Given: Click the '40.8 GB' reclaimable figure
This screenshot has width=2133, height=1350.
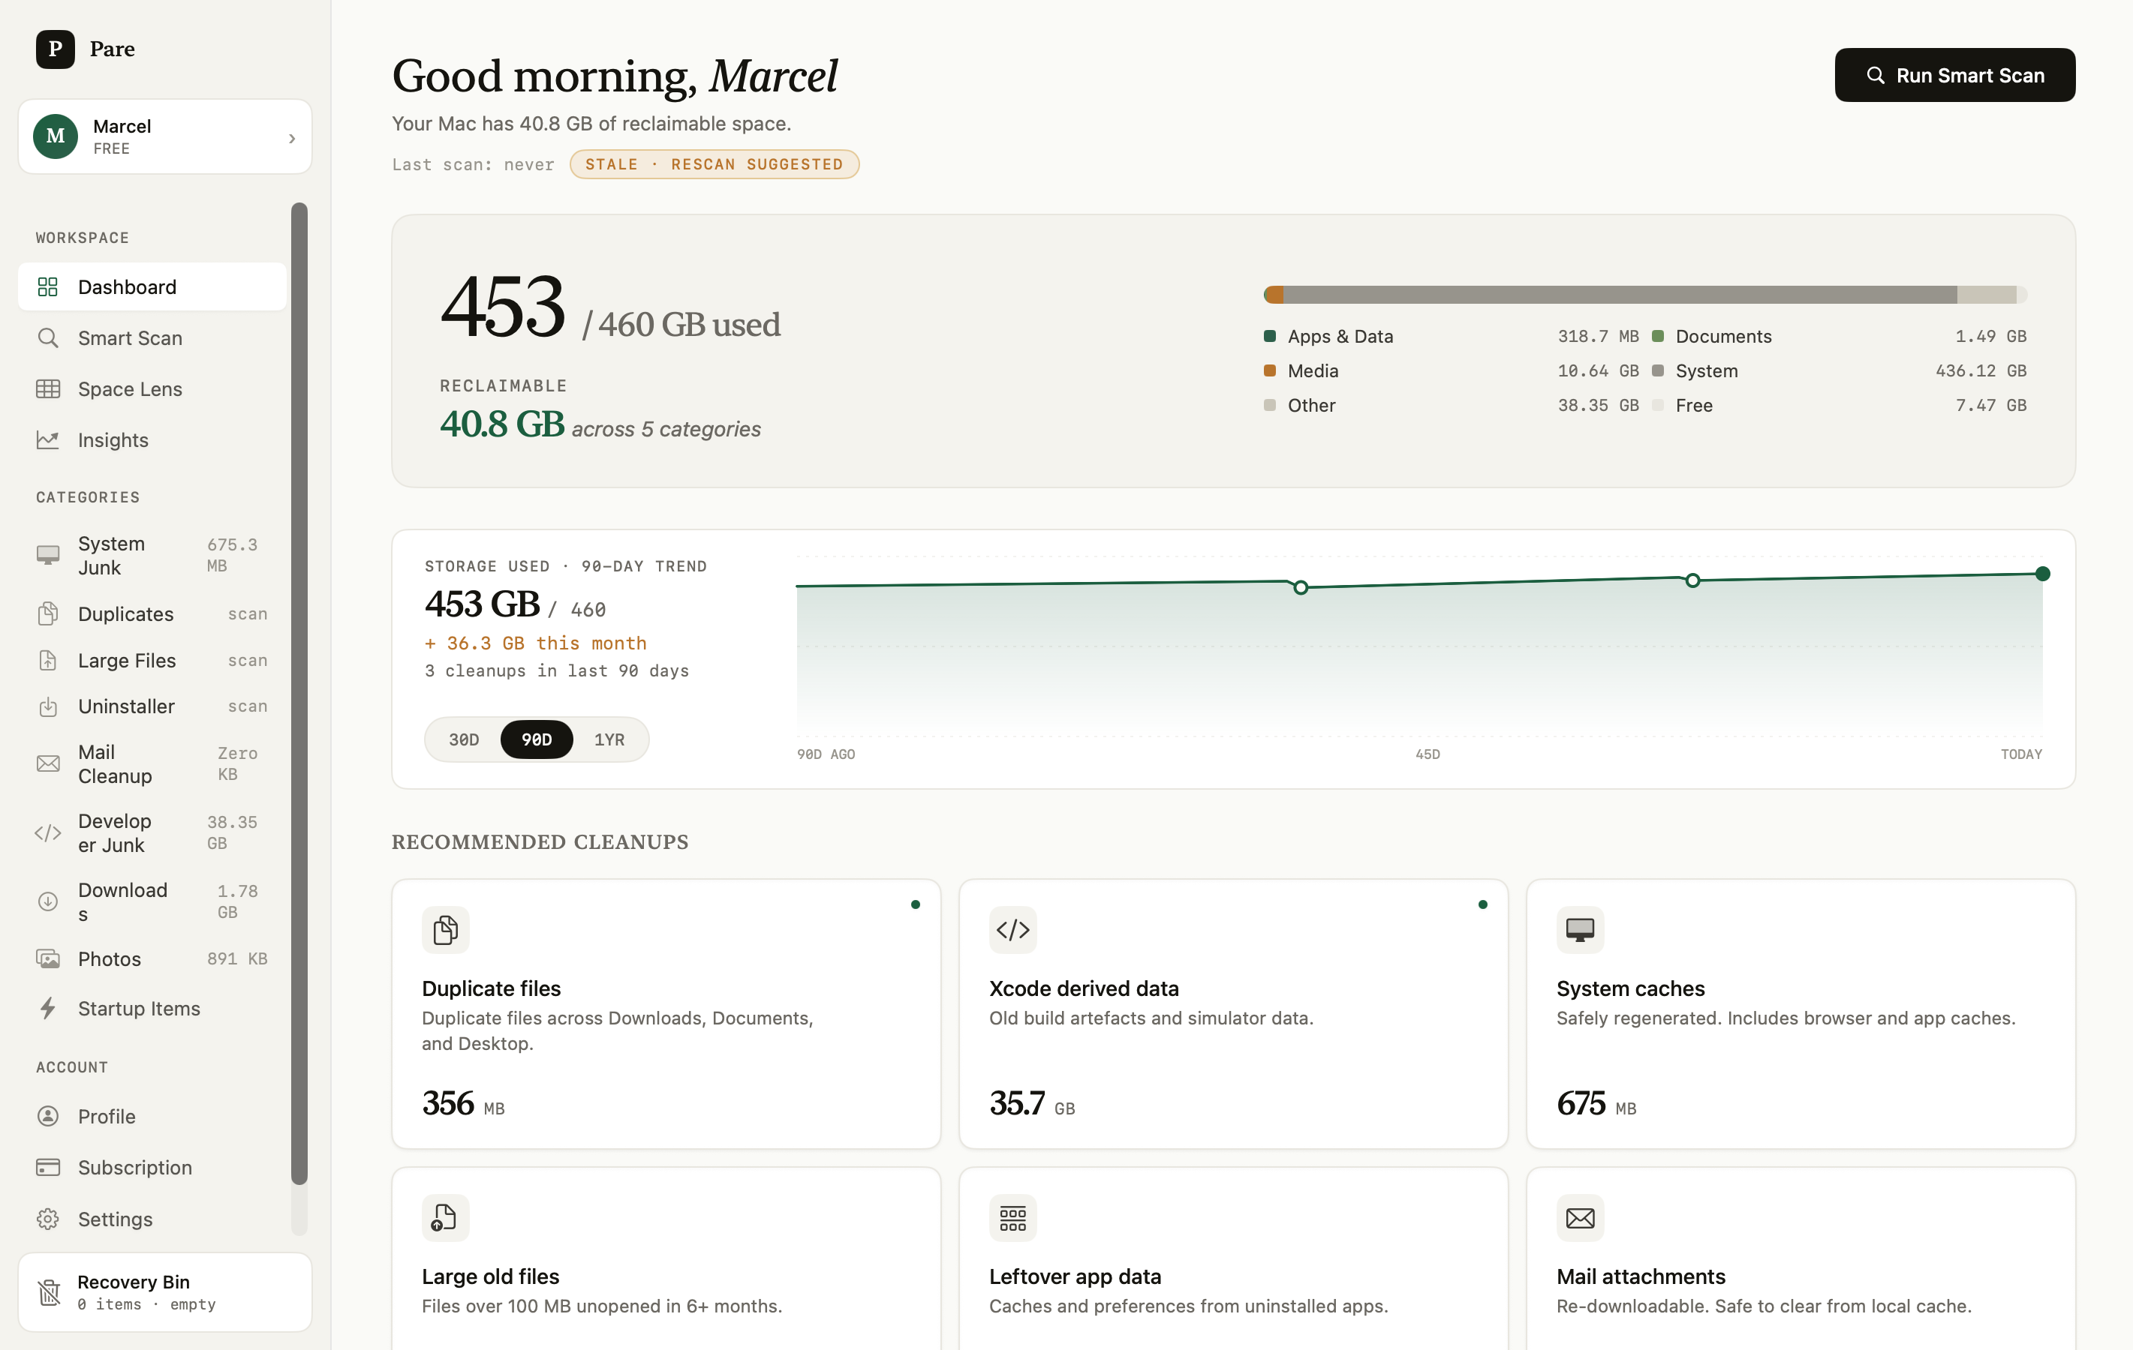Looking at the screenshot, I should point(502,424).
